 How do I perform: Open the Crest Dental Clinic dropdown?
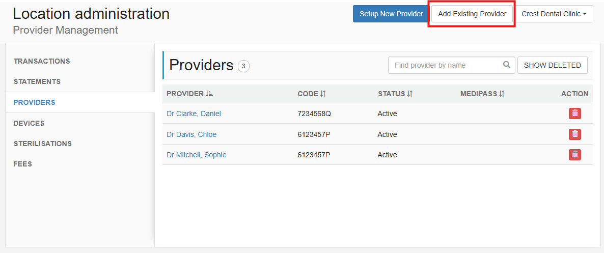tap(554, 14)
